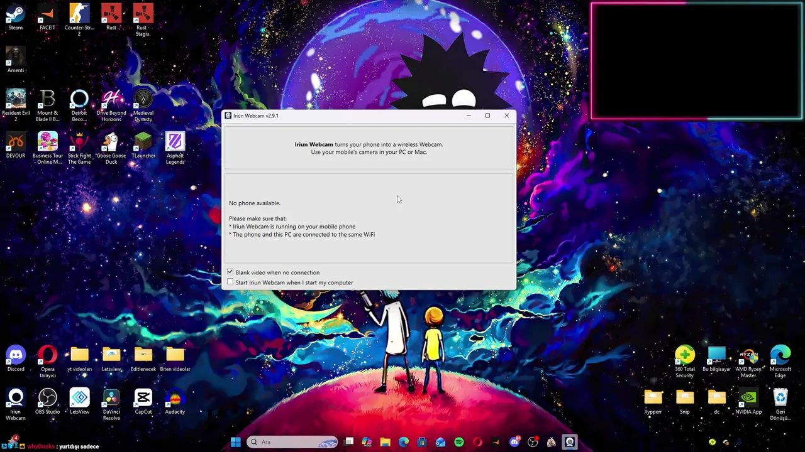805x452 pixels.
Task: Select the Drive Beyond Horizons desktop icon
Action: tap(111, 105)
